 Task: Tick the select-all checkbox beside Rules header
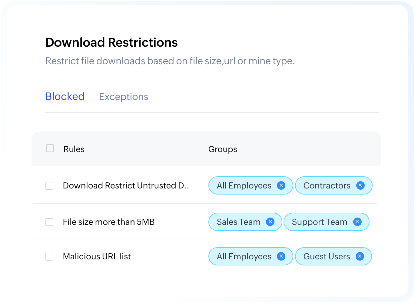click(50, 148)
